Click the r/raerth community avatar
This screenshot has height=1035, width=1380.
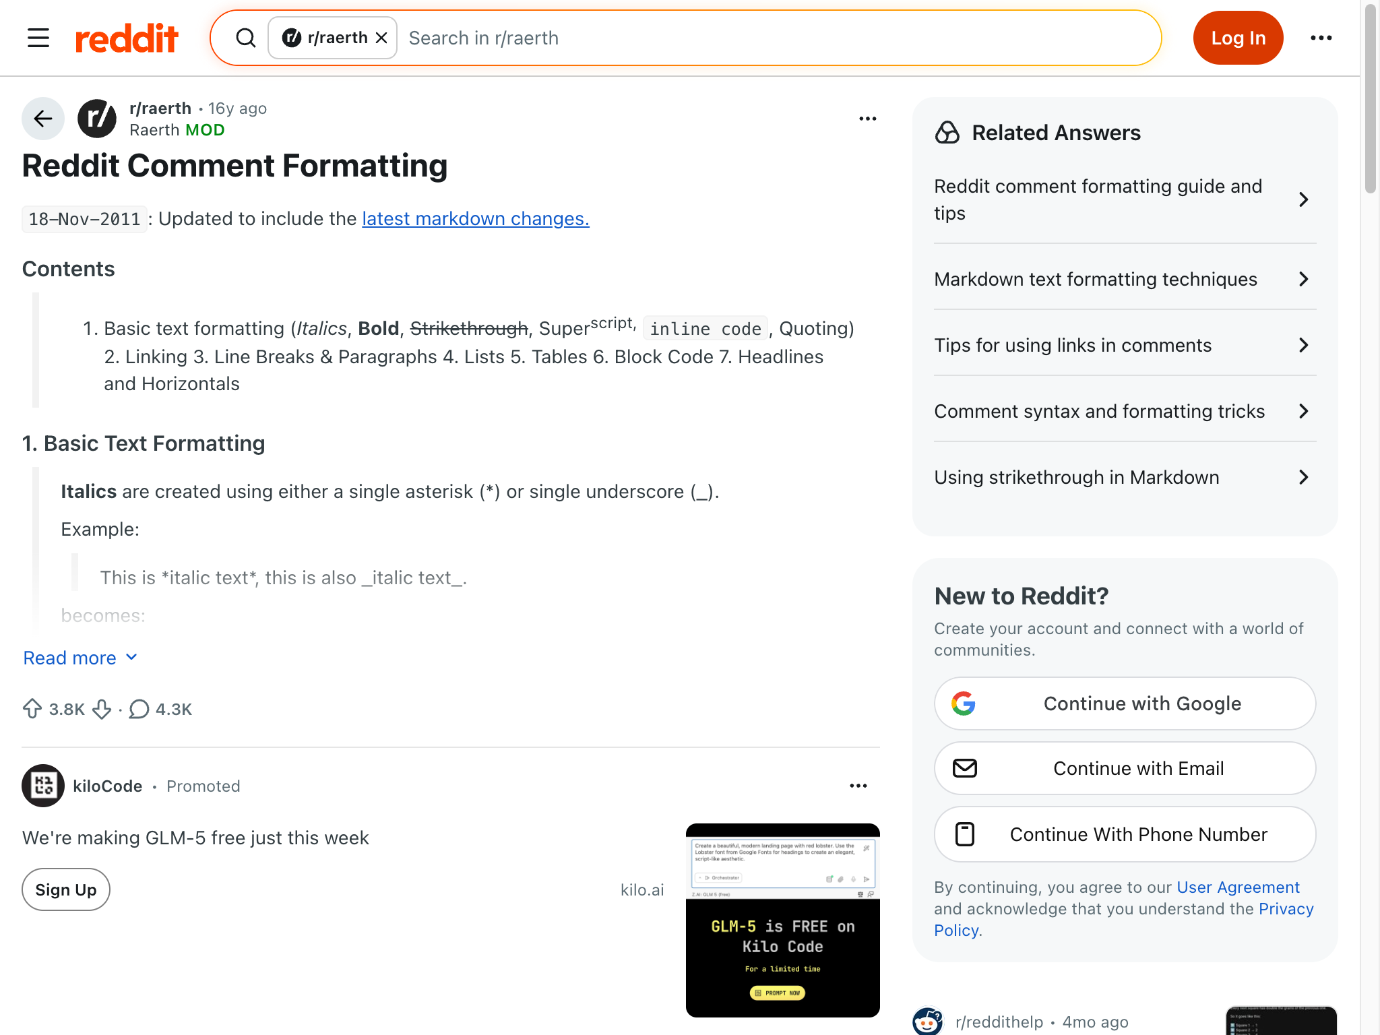pyautogui.click(x=97, y=119)
